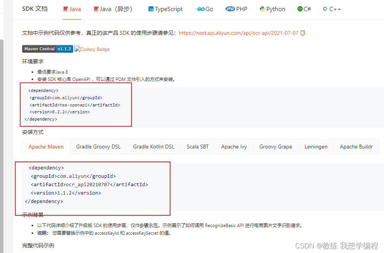The width and height of the screenshot is (384, 253).
Task: Switch to the Python SDK tab label
Action: point(276,9)
